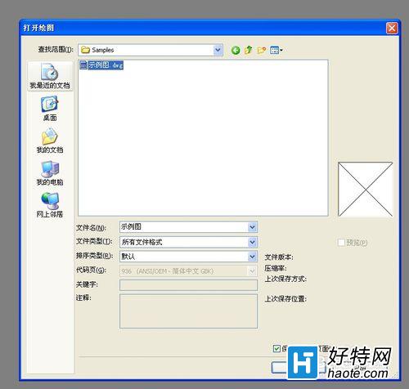Expand the 排序类型 sort dropdown
The width and height of the screenshot is (409, 389).
pyautogui.click(x=252, y=257)
